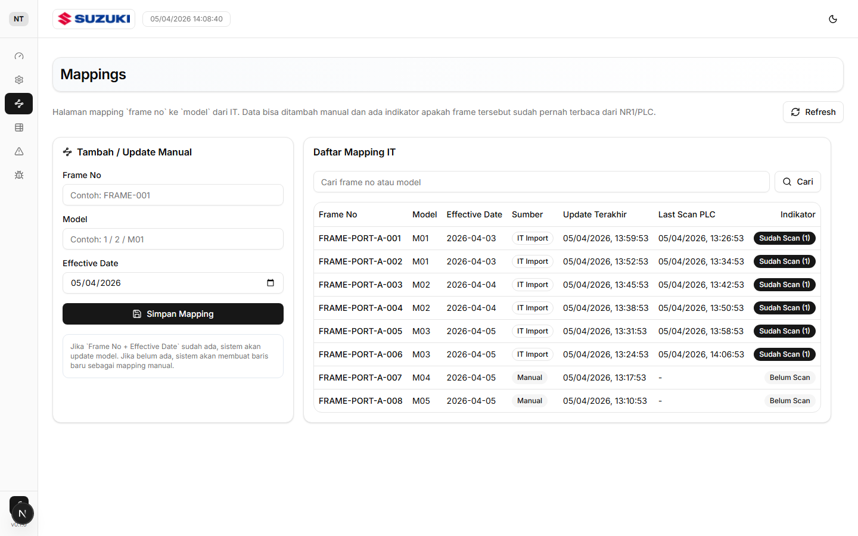The width and height of the screenshot is (858, 536).
Task: Open the dashboard gauge sidebar icon
Action: pos(19,56)
